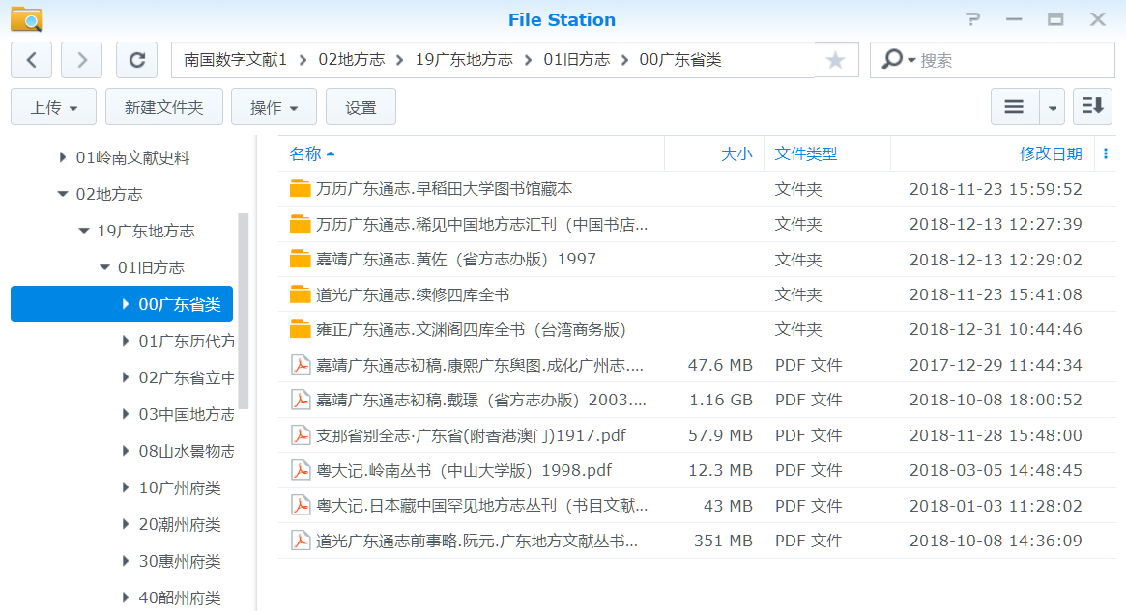1126x611 pixels.
Task: Open the sort order icon button
Action: pyautogui.click(x=1093, y=107)
